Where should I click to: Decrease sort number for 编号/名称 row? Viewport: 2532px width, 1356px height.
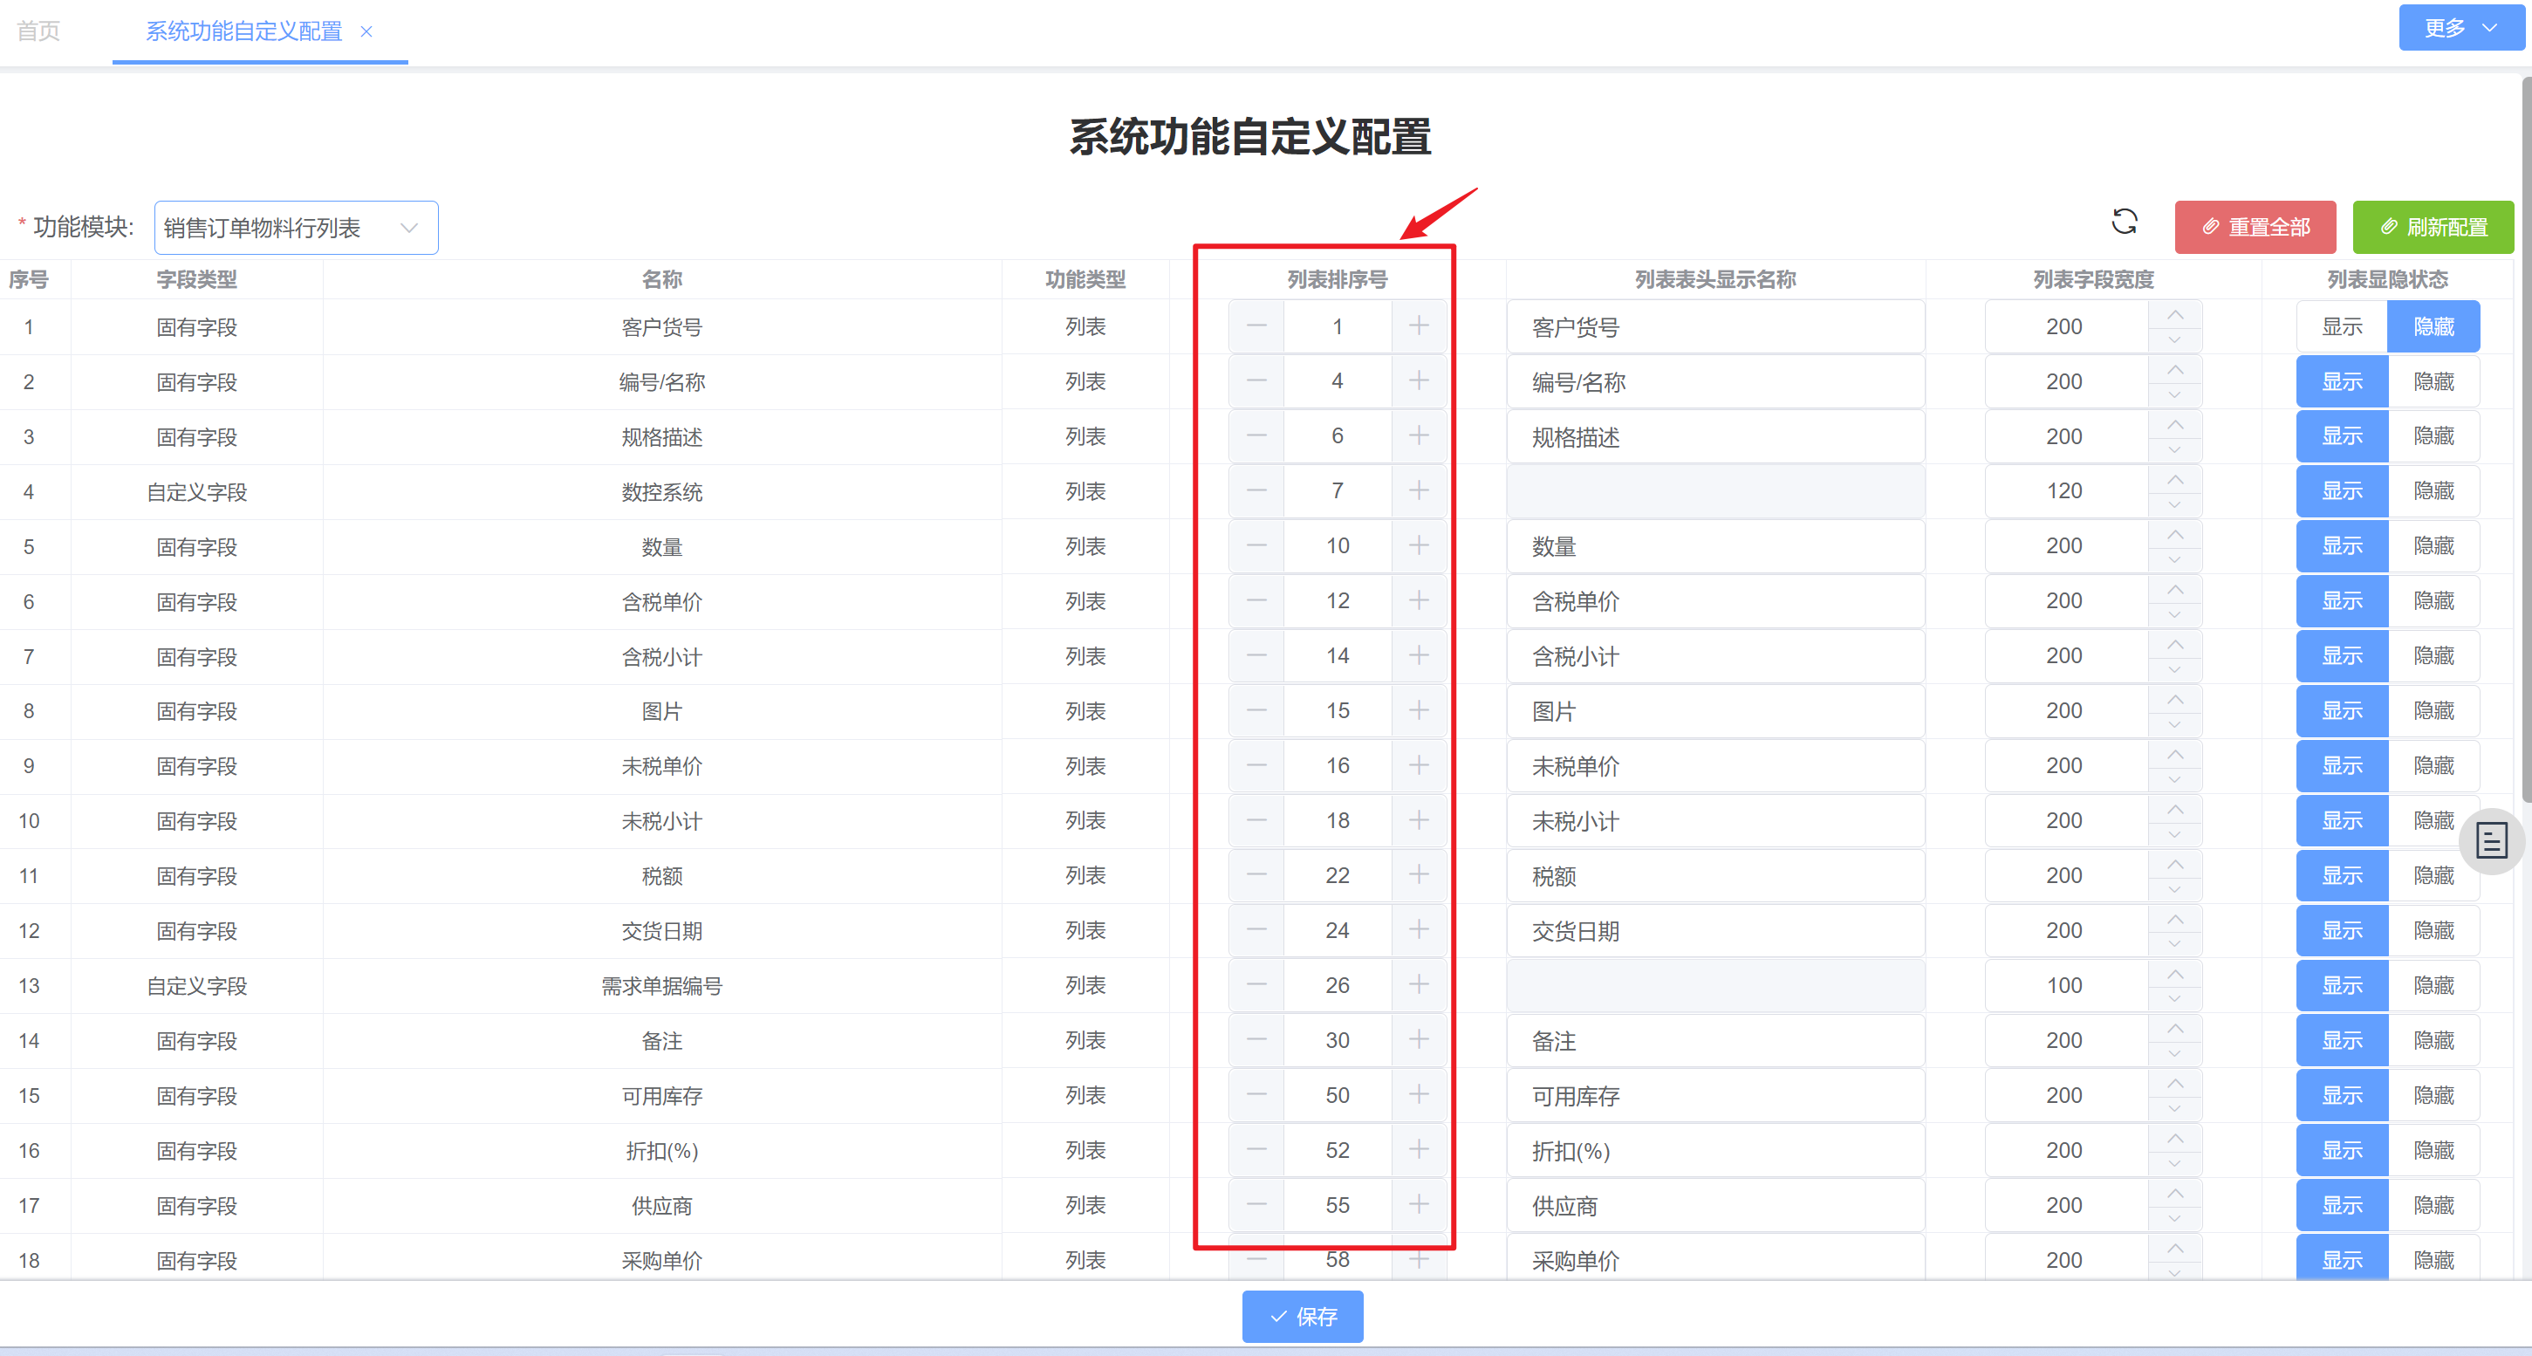pos(1256,381)
